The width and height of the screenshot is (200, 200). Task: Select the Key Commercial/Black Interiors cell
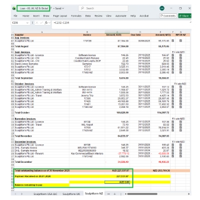point(87,153)
